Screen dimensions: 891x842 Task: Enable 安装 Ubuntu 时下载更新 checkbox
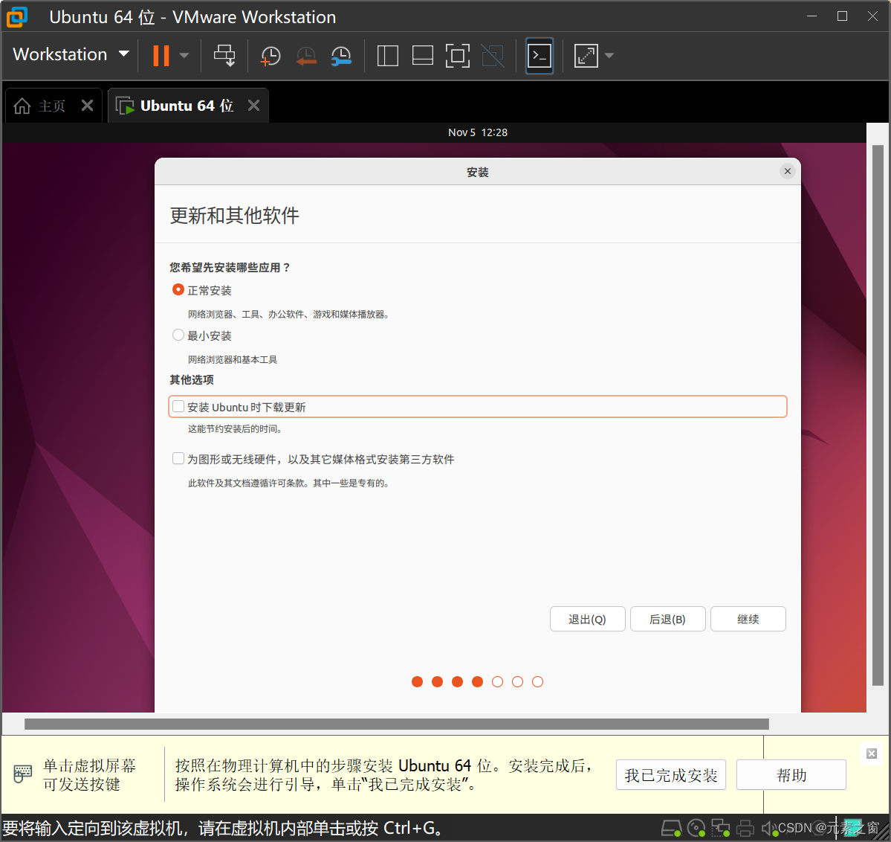click(178, 406)
